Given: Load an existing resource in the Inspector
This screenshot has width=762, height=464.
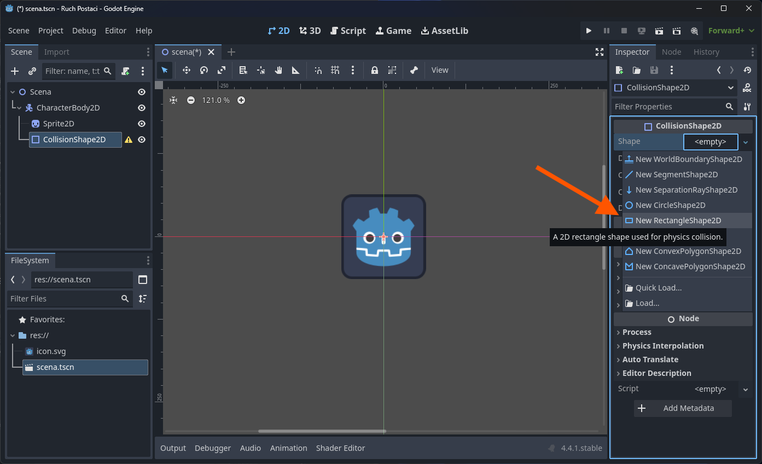Looking at the screenshot, I should 637,70.
